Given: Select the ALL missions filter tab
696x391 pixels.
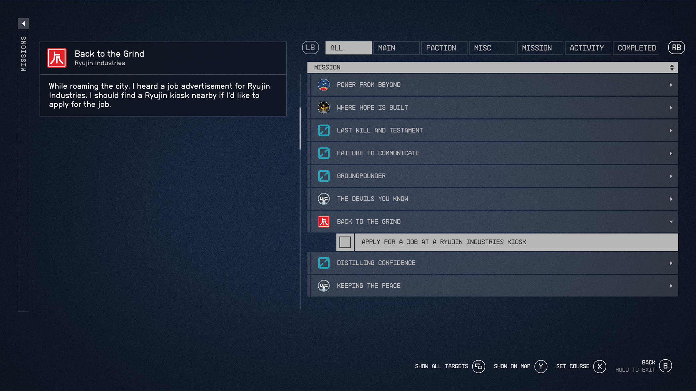Looking at the screenshot, I should [347, 47].
